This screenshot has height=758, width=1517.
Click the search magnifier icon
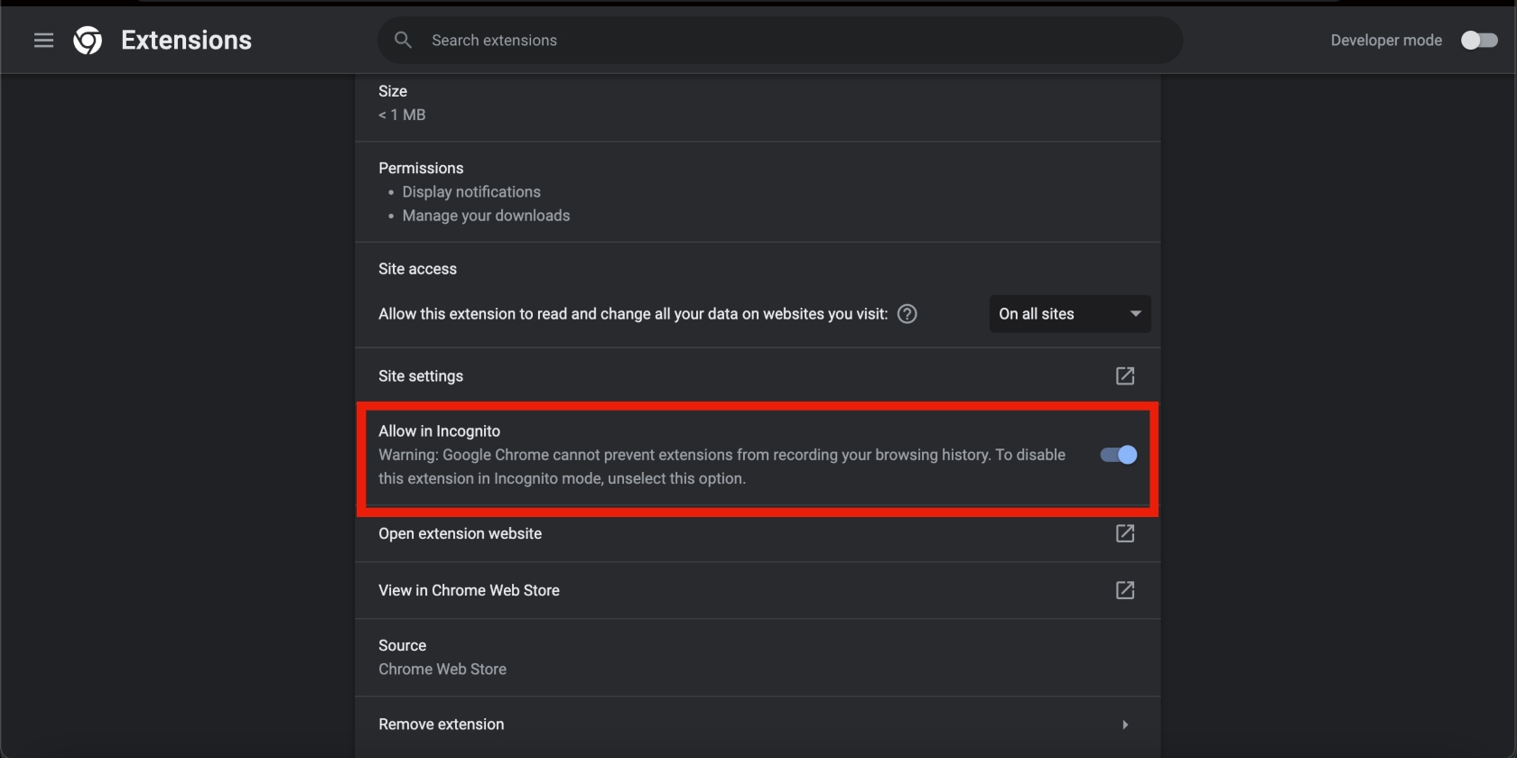click(403, 41)
